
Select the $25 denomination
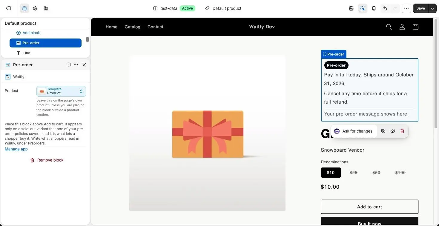[354, 173]
